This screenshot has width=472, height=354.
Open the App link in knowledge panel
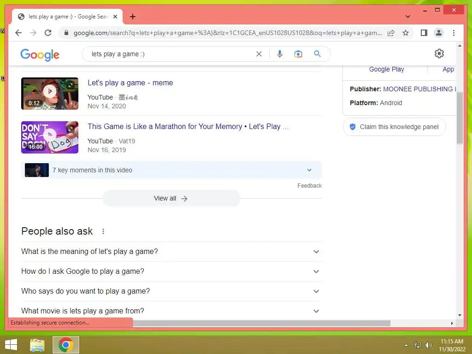448,69
